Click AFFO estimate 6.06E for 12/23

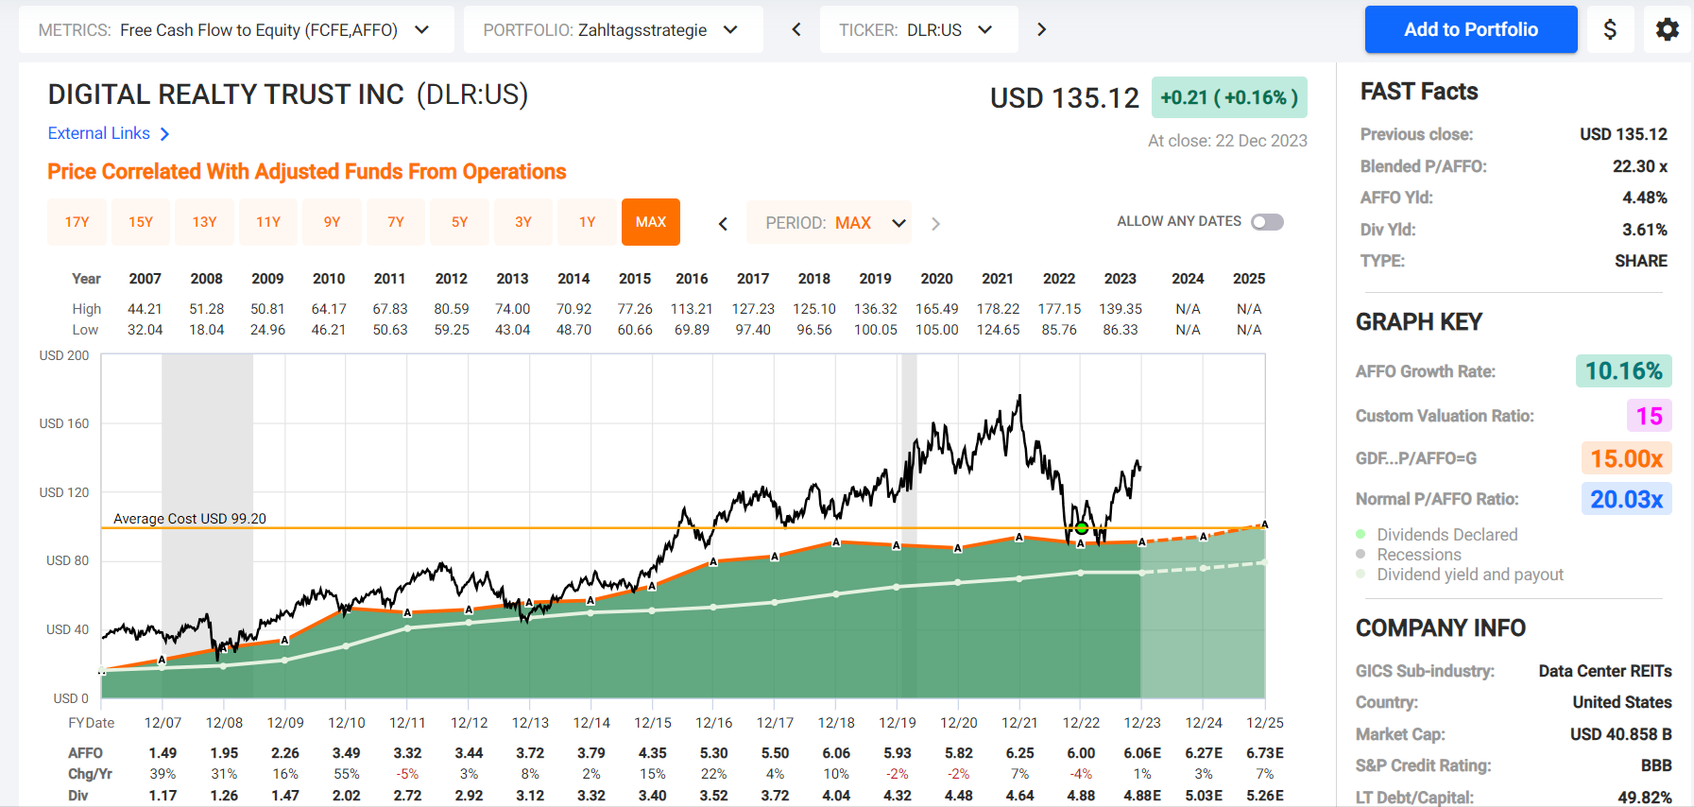point(1142,753)
